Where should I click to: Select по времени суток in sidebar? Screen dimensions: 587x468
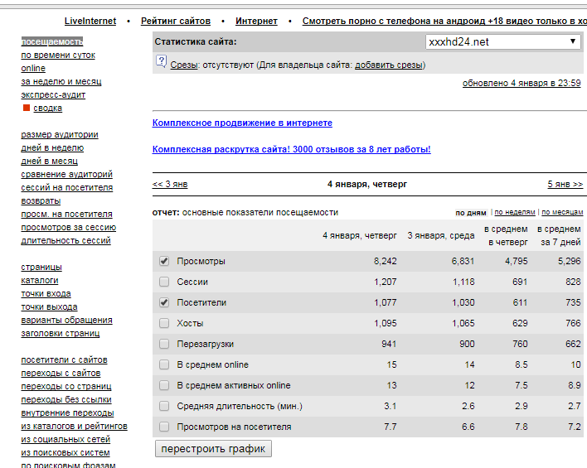coord(58,55)
